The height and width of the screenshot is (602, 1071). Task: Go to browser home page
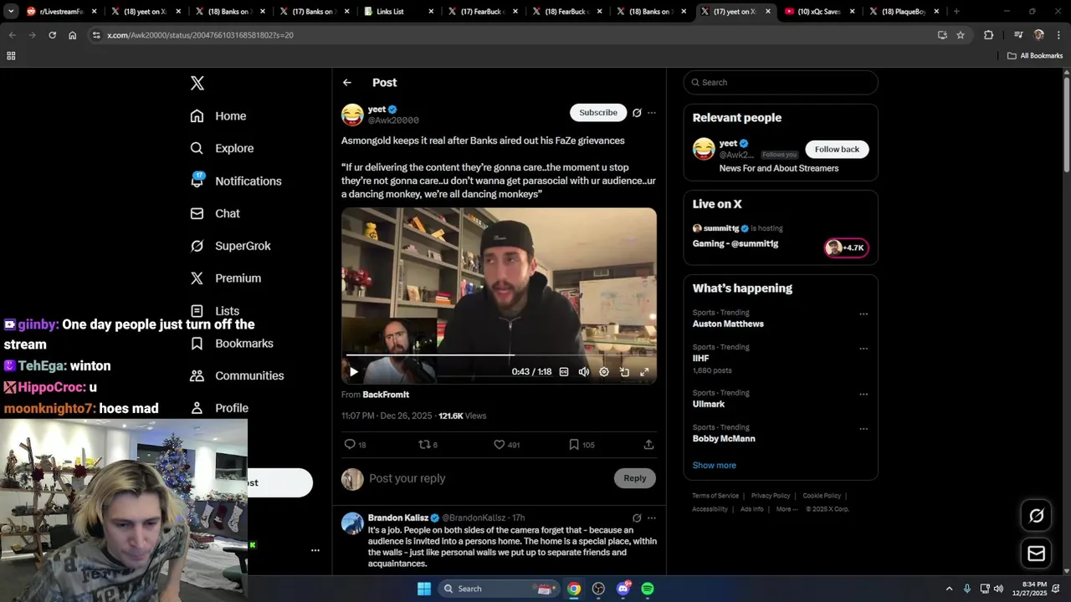click(73, 35)
